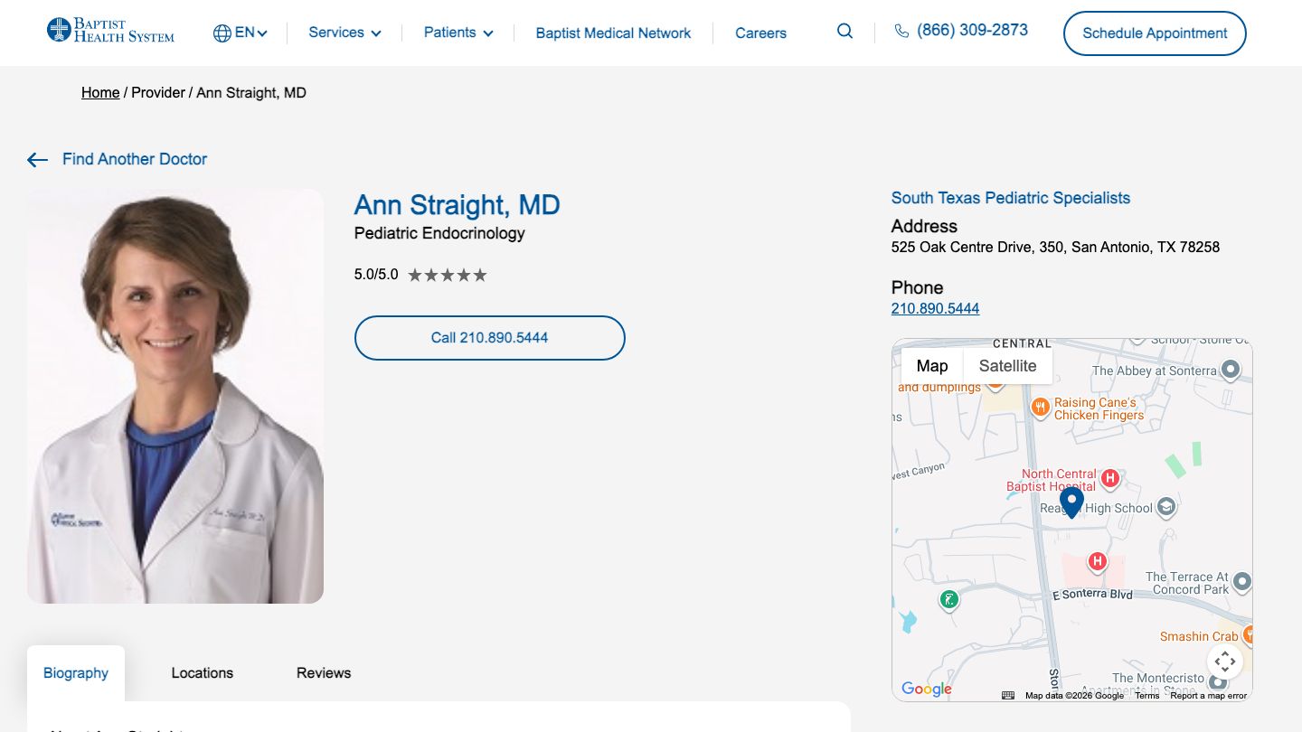Click the 210.890.5444 phone link under Phone

(x=935, y=308)
